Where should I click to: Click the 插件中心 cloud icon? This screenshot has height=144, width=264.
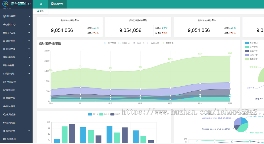coord(4,24)
